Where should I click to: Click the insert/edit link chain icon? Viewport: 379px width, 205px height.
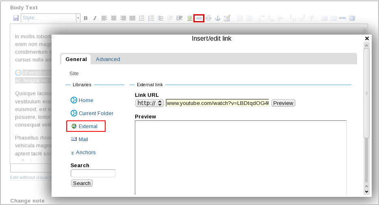pos(199,18)
